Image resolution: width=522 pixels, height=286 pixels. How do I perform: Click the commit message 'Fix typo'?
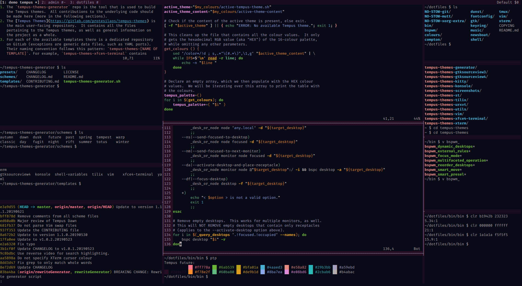pos(26,244)
